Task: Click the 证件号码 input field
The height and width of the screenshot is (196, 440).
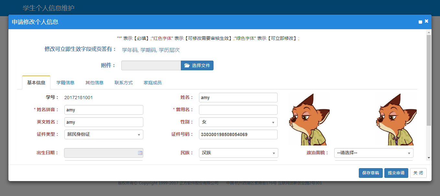Action: click(x=238, y=134)
